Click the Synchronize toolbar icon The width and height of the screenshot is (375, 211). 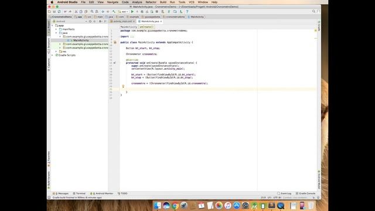(59, 12)
